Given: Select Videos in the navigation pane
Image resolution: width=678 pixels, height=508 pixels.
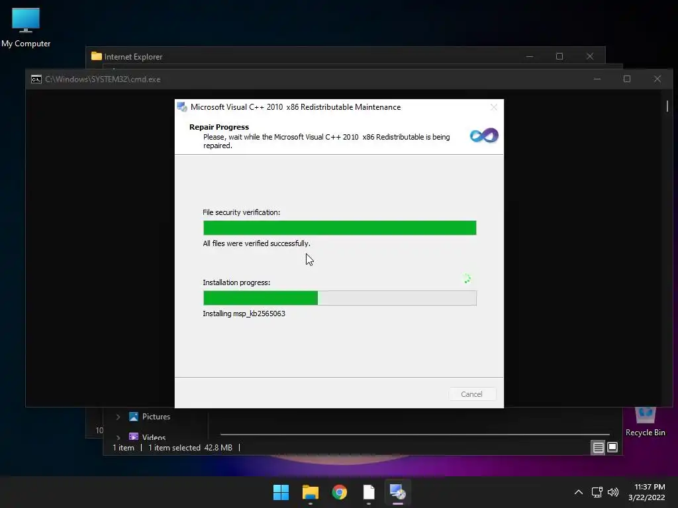Looking at the screenshot, I should click(148, 437).
